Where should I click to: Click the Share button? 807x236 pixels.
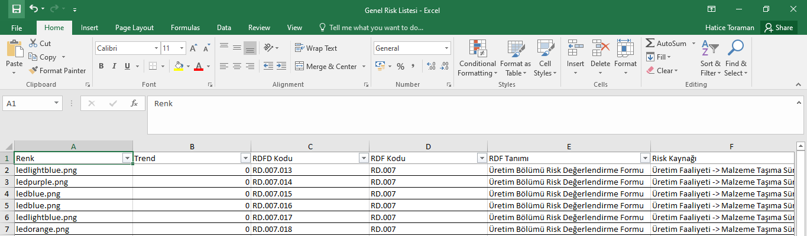(x=778, y=28)
